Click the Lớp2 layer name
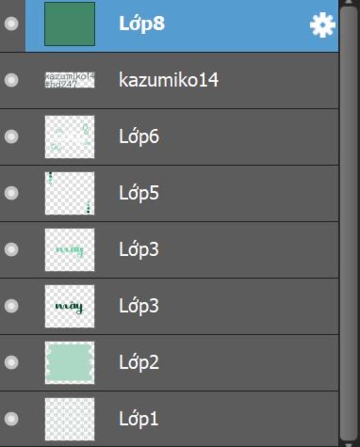The image size is (360, 447). click(x=139, y=362)
